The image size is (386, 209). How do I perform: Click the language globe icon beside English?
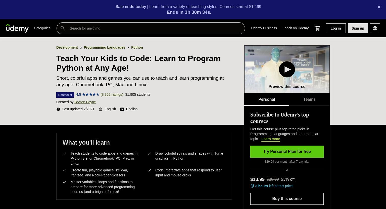pyautogui.click(x=101, y=109)
